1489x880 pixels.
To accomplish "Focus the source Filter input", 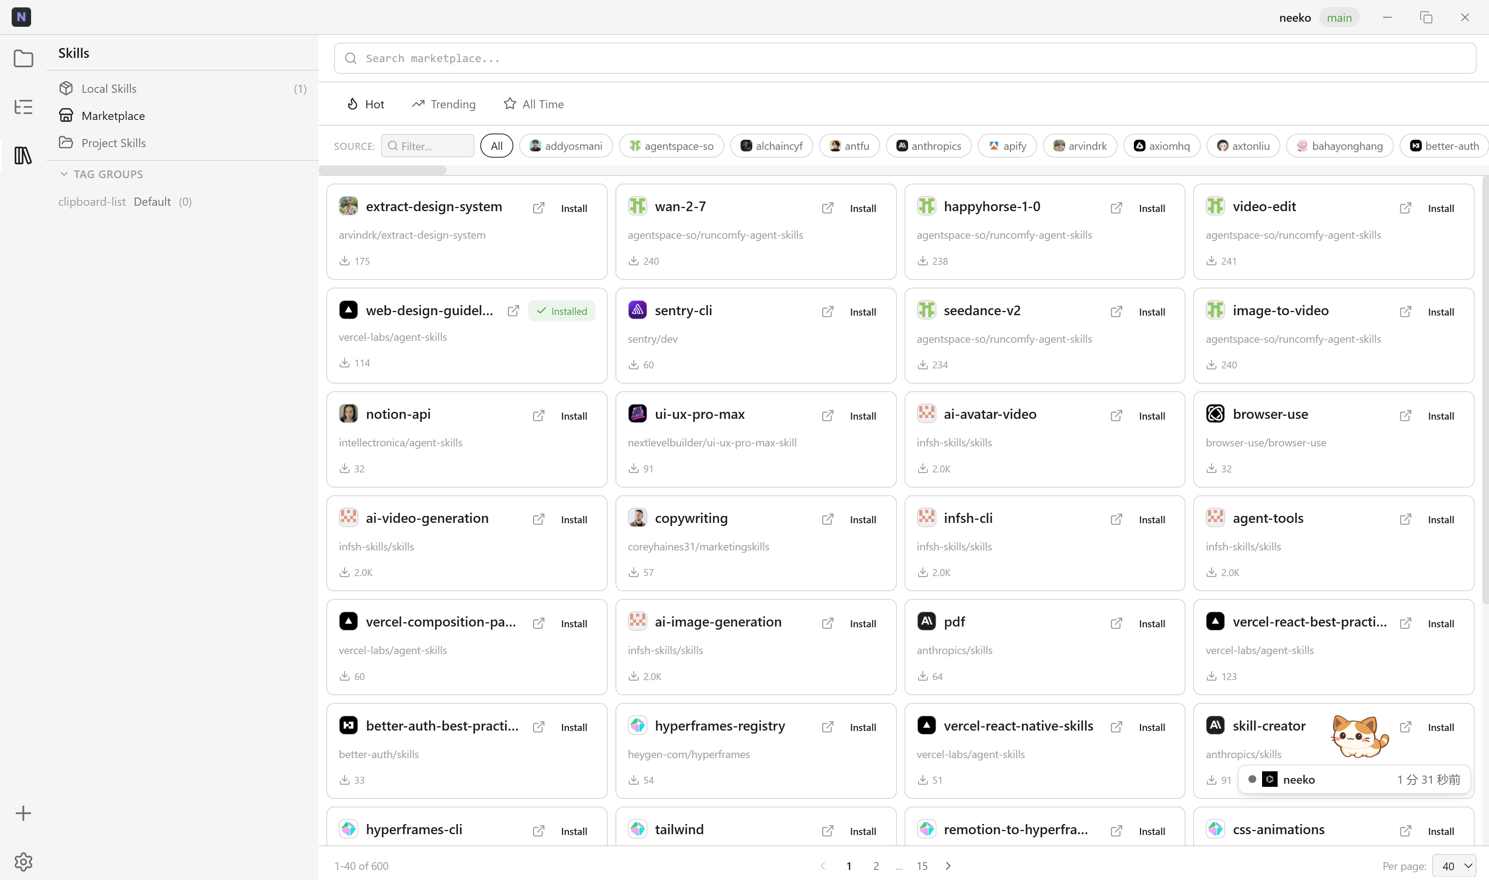I will (x=427, y=146).
